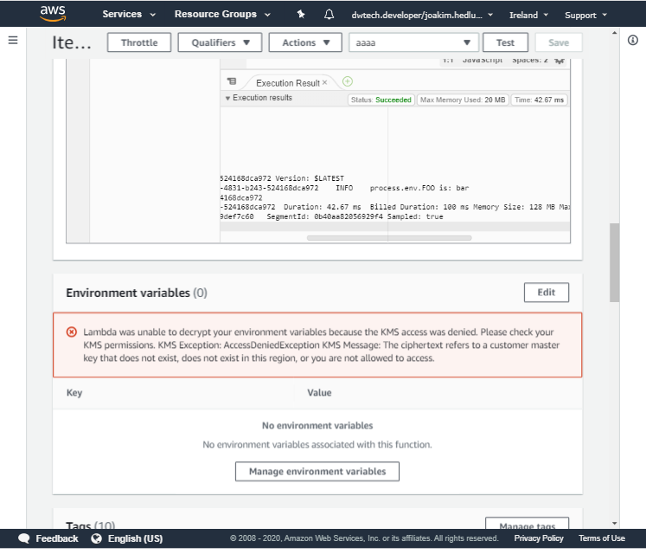
Task: Click the Key column header
Action: coord(74,393)
